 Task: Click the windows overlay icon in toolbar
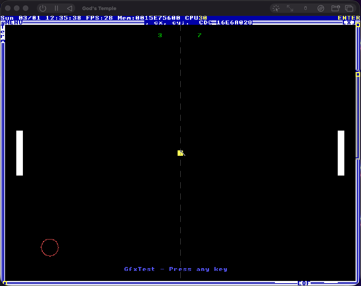(349, 8)
